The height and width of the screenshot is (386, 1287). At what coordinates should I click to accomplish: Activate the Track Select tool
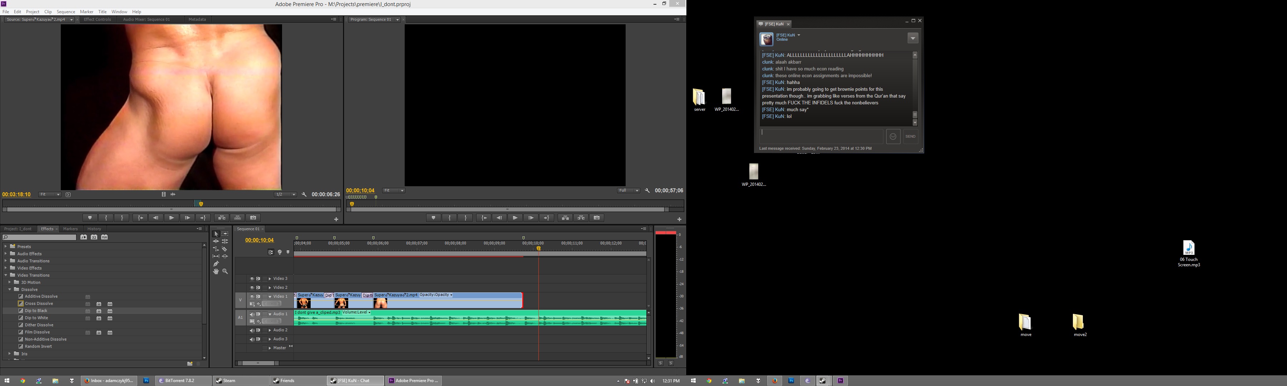pyautogui.click(x=225, y=234)
